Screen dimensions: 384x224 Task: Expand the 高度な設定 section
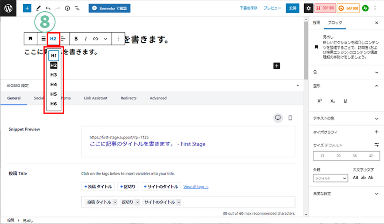pyautogui.click(x=377, y=194)
